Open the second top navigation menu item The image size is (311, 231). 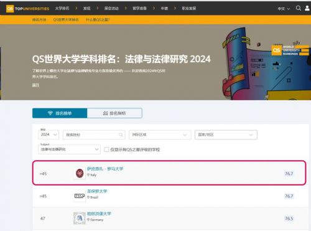pos(86,8)
